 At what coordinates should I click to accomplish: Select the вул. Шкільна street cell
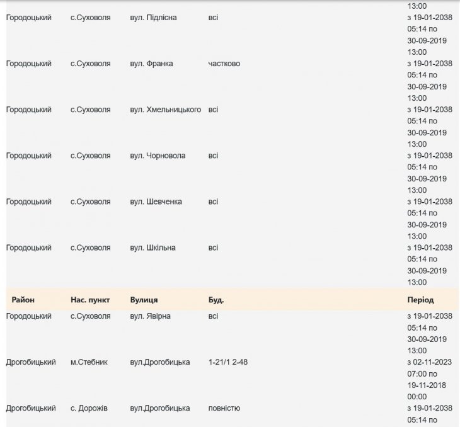(152, 248)
